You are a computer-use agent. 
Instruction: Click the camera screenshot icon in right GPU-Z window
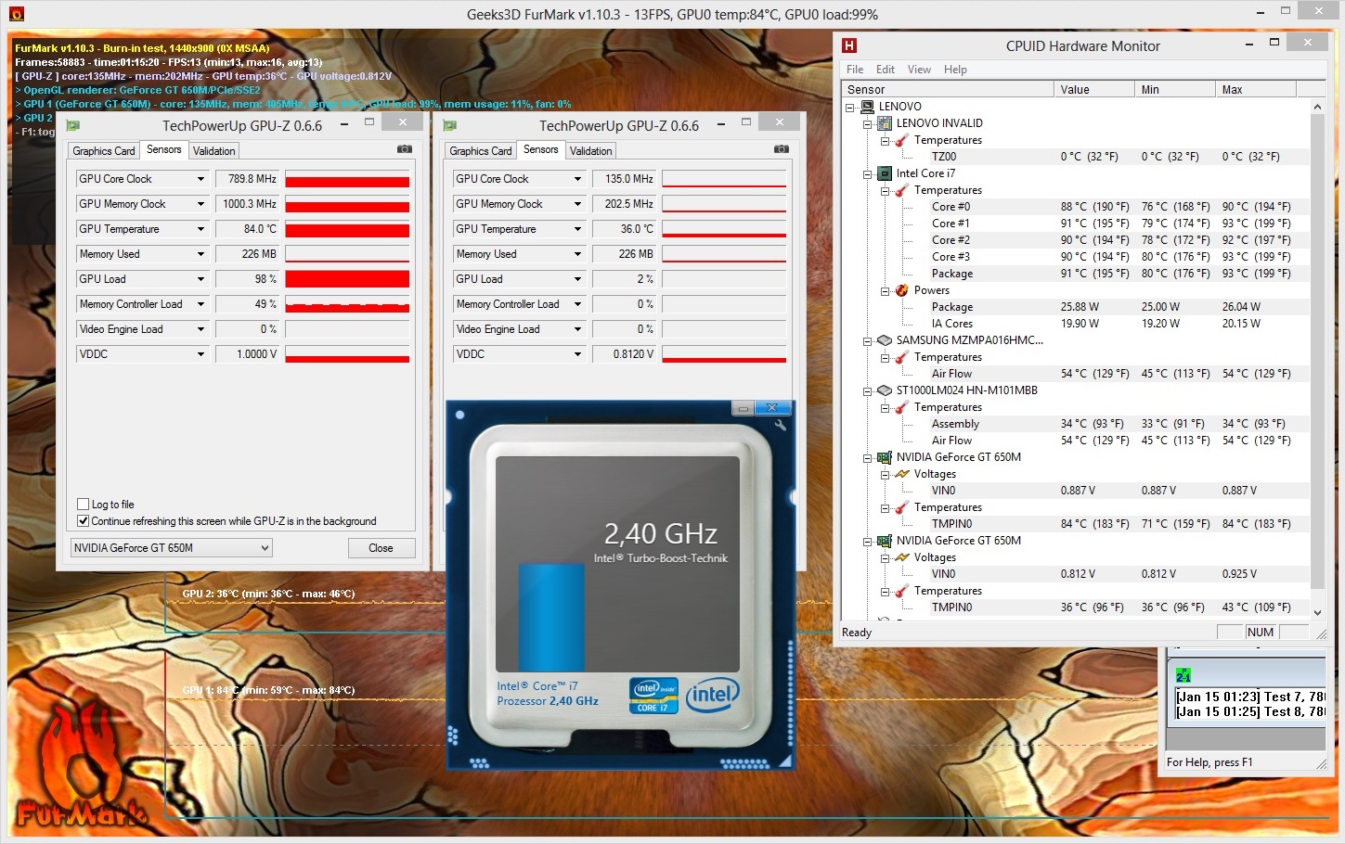782,149
